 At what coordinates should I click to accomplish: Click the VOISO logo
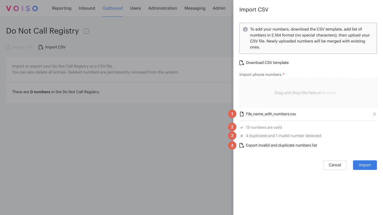tap(21, 8)
